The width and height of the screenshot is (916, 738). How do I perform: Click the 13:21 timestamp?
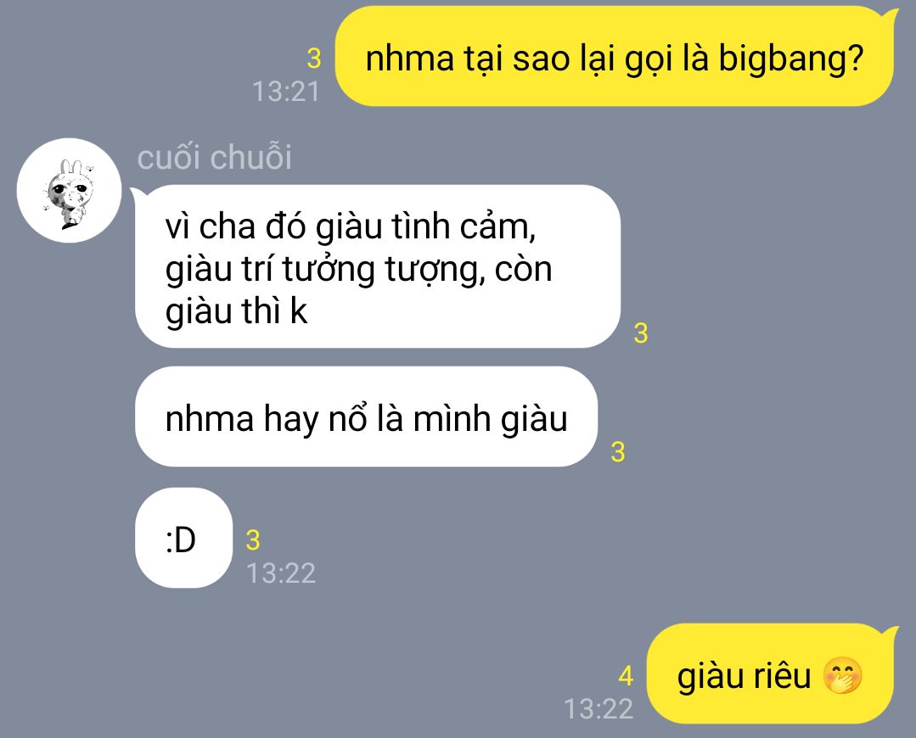pos(286,92)
